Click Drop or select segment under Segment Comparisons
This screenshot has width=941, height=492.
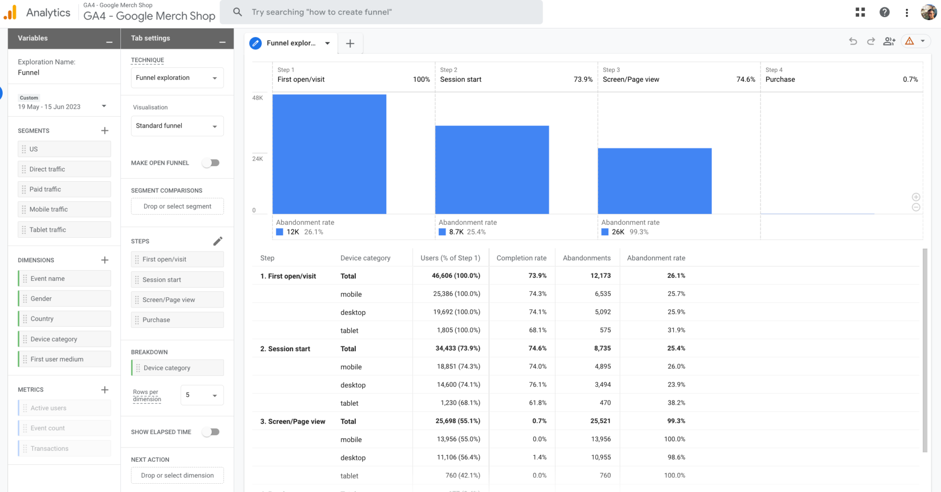177,206
